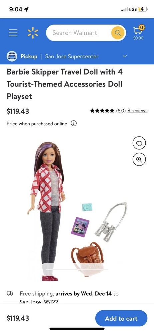Image resolution: width=154 pixels, height=333 pixels.
Task: Open the hamburger navigation menu
Action: pyautogui.click(x=13, y=33)
